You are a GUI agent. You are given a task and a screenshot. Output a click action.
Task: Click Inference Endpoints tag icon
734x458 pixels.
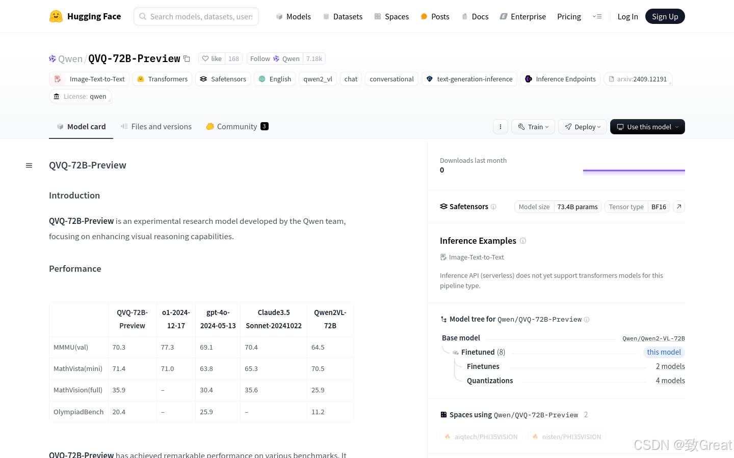tap(529, 79)
